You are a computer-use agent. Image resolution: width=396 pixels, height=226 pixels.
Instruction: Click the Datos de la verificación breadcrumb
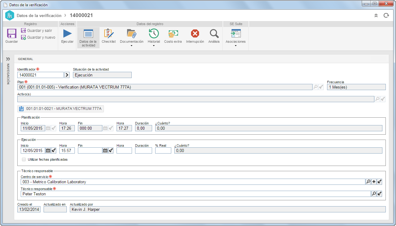[x=39, y=15]
